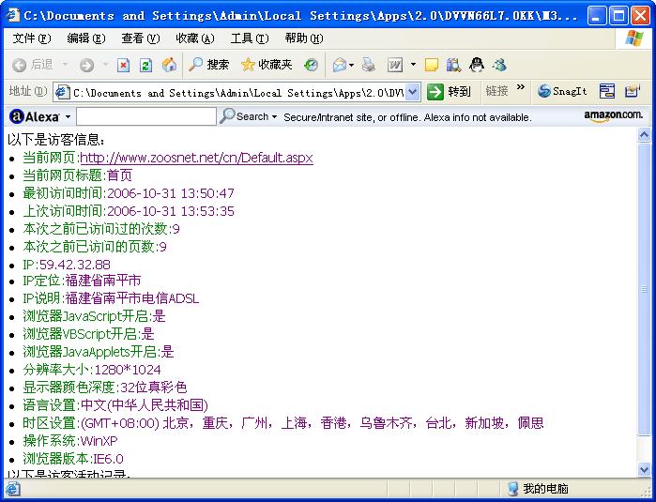Click in the Alexa search input field
This screenshot has height=502, width=656.
click(146, 116)
